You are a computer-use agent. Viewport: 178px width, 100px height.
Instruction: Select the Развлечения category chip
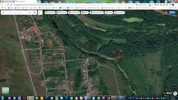(74, 12)
